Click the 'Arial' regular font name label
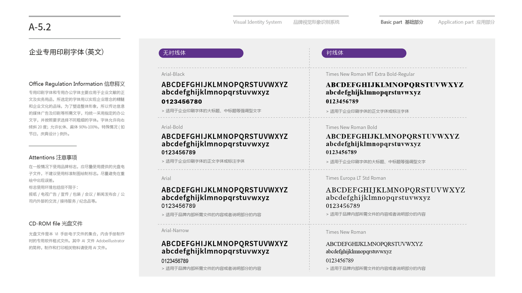The height and width of the screenshot is (293, 522). (166, 178)
